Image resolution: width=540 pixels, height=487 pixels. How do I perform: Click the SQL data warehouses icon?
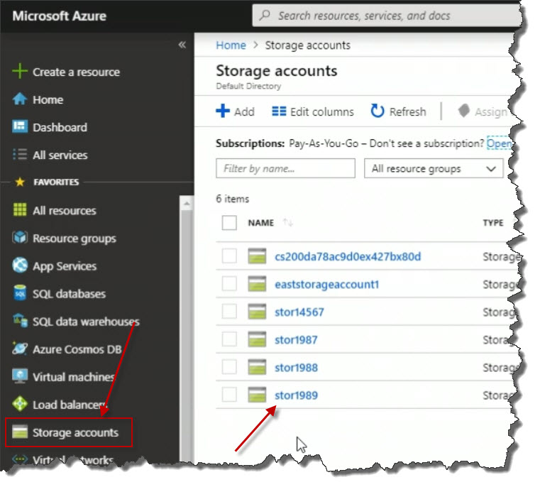20,321
